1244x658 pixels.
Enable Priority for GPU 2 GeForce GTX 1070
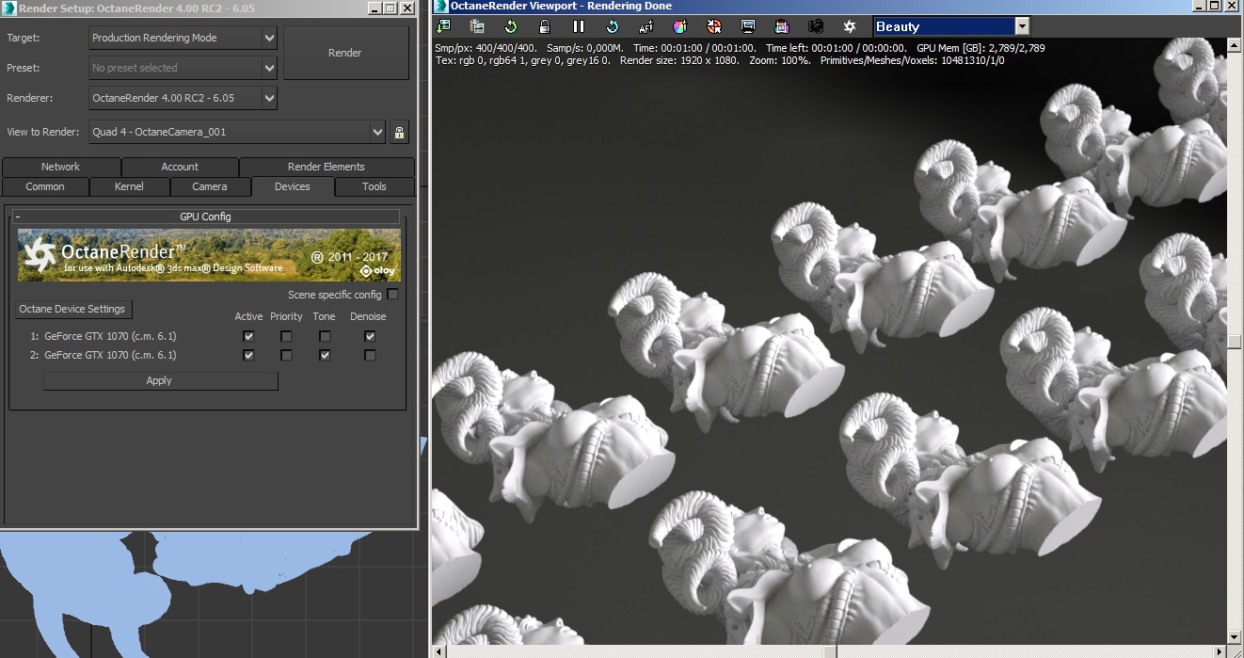pyautogui.click(x=286, y=355)
